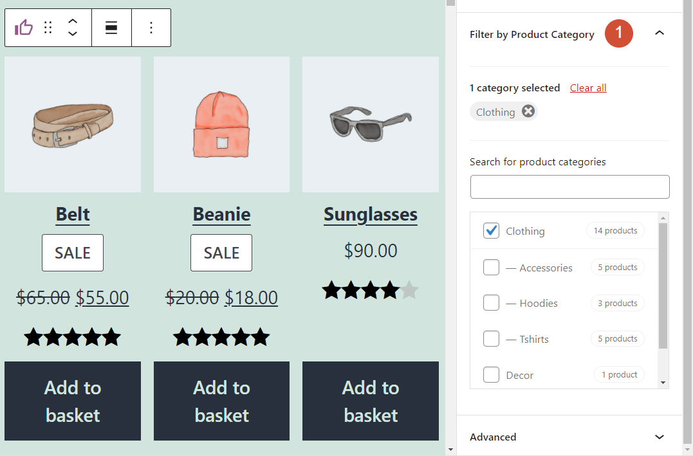Enable the Tshirts category filter
The image size is (693, 456).
491,339
